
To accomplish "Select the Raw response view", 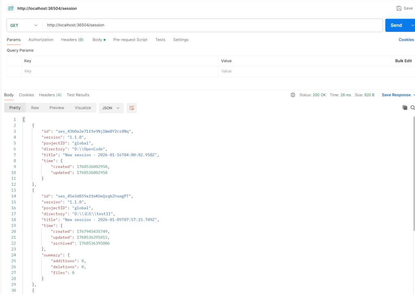I will [x=35, y=108].
